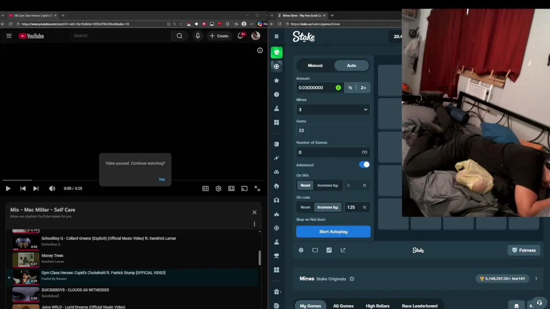Favorite the Mines game with star
Viewport: 550px width, 309px height.
[352, 279]
